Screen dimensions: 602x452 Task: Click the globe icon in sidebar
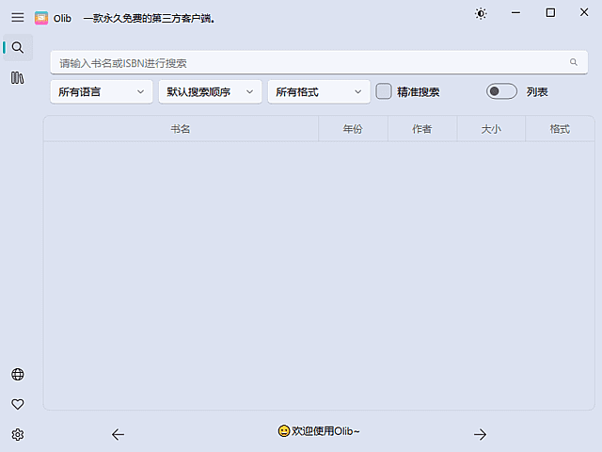17,374
